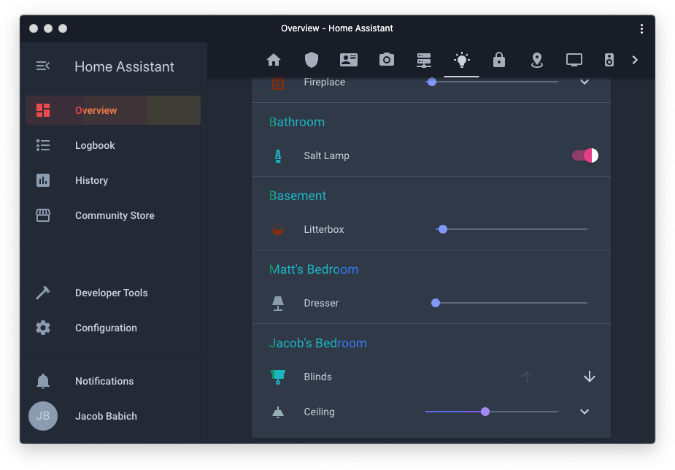Switch to the camera tab
The image size is (675, 470).
[387, 60]
